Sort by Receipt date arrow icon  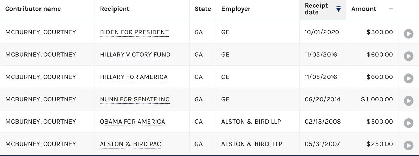338,9
